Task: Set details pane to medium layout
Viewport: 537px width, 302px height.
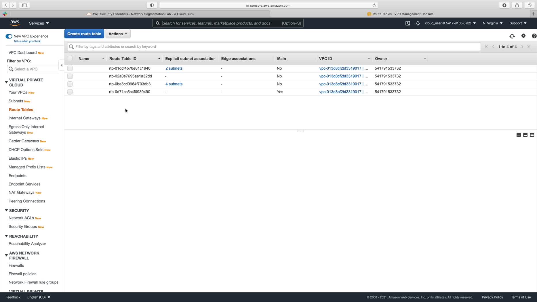Action: (525, 135)
